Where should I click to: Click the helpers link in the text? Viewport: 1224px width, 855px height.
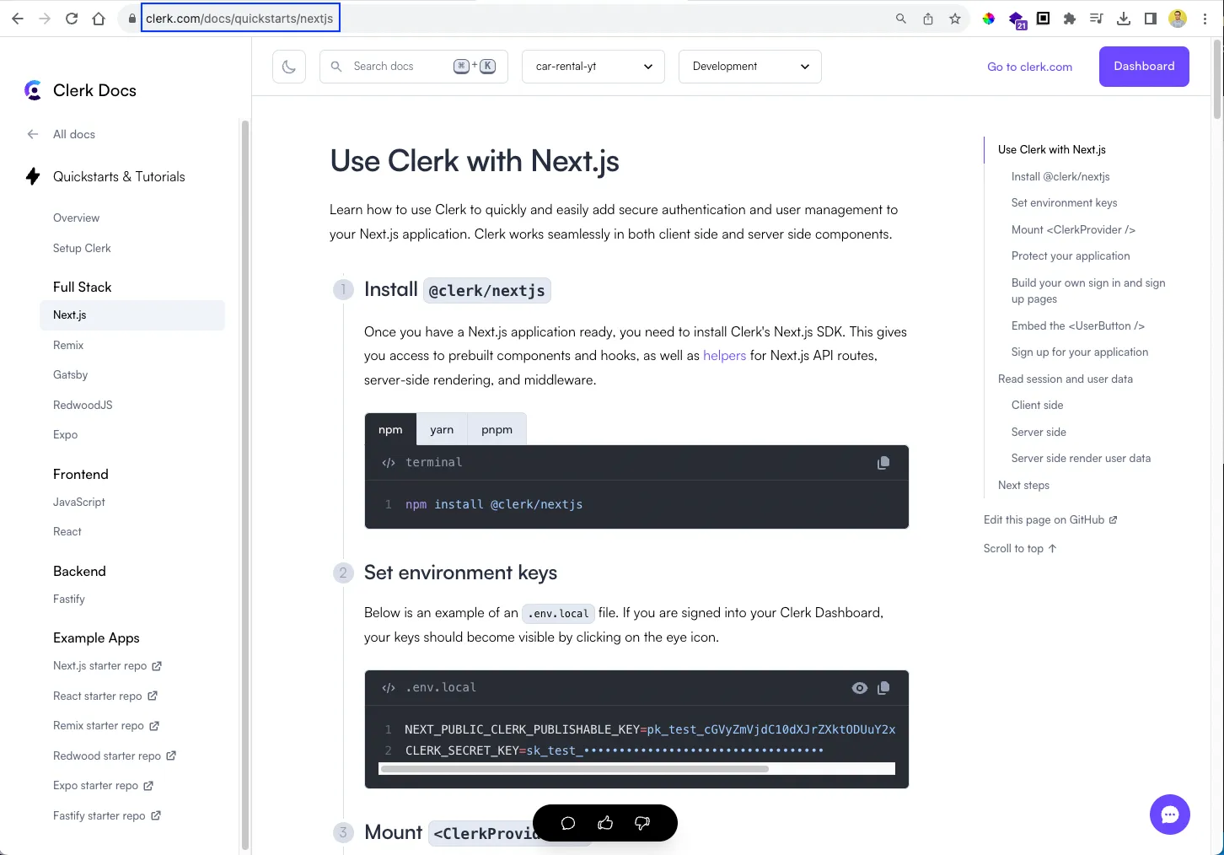(724, 356)
